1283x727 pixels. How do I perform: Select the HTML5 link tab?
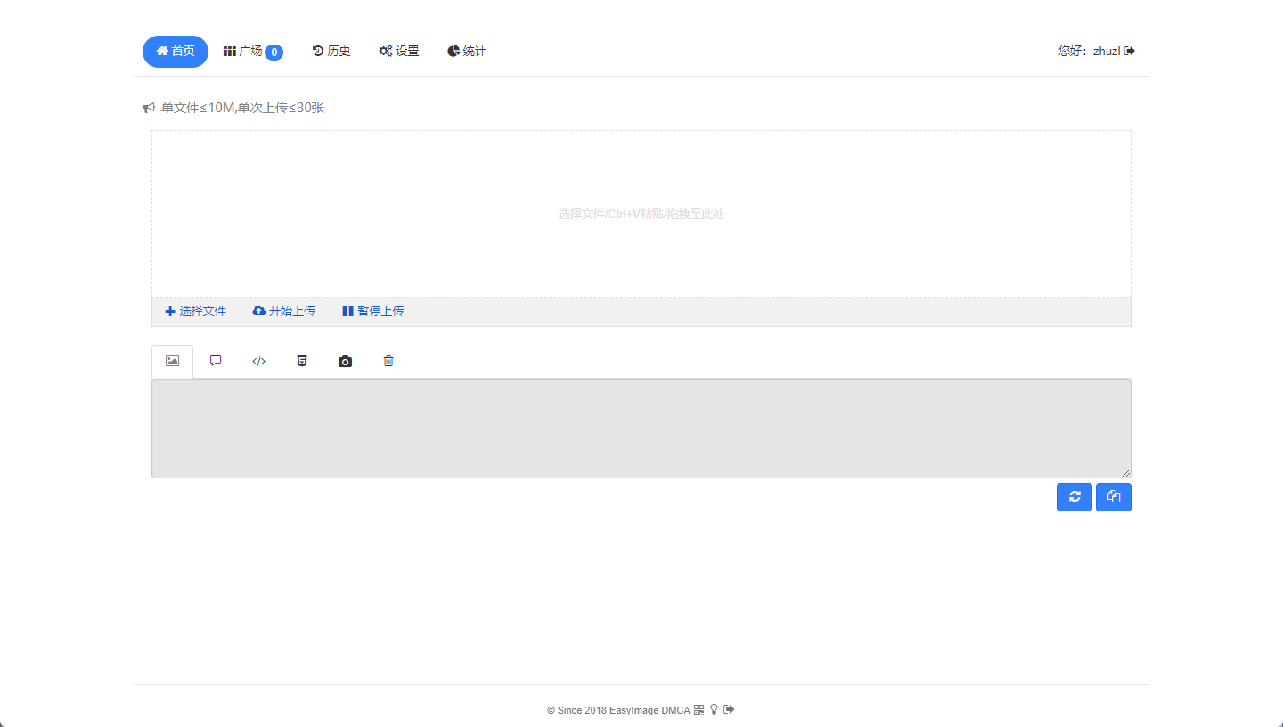[x=302, y=362]
